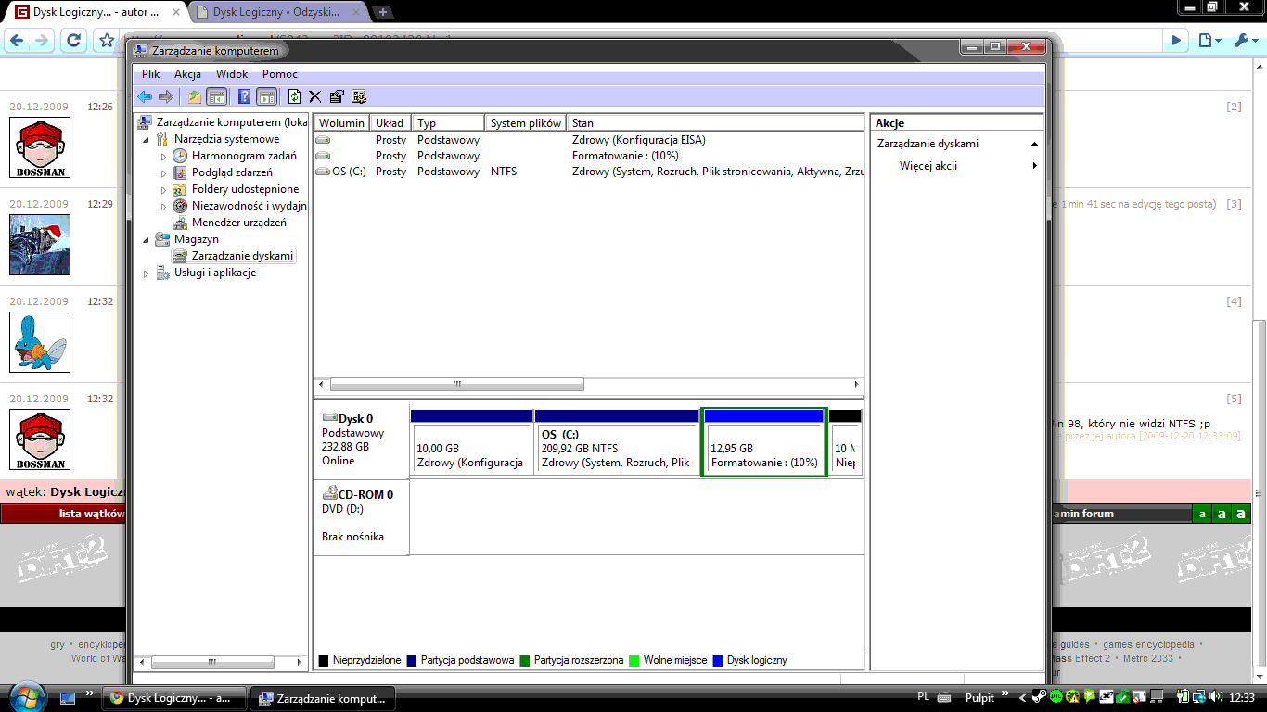Click the Up one level folder icon
This screenshot has height=712, width=1267.
pyautogui.click(x=195, y=96)
